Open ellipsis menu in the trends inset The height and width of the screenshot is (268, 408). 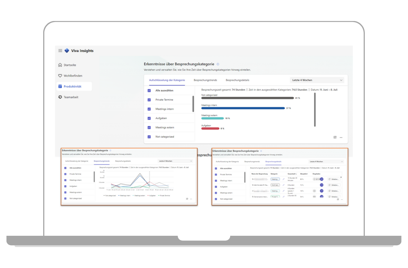click(191, 199)
